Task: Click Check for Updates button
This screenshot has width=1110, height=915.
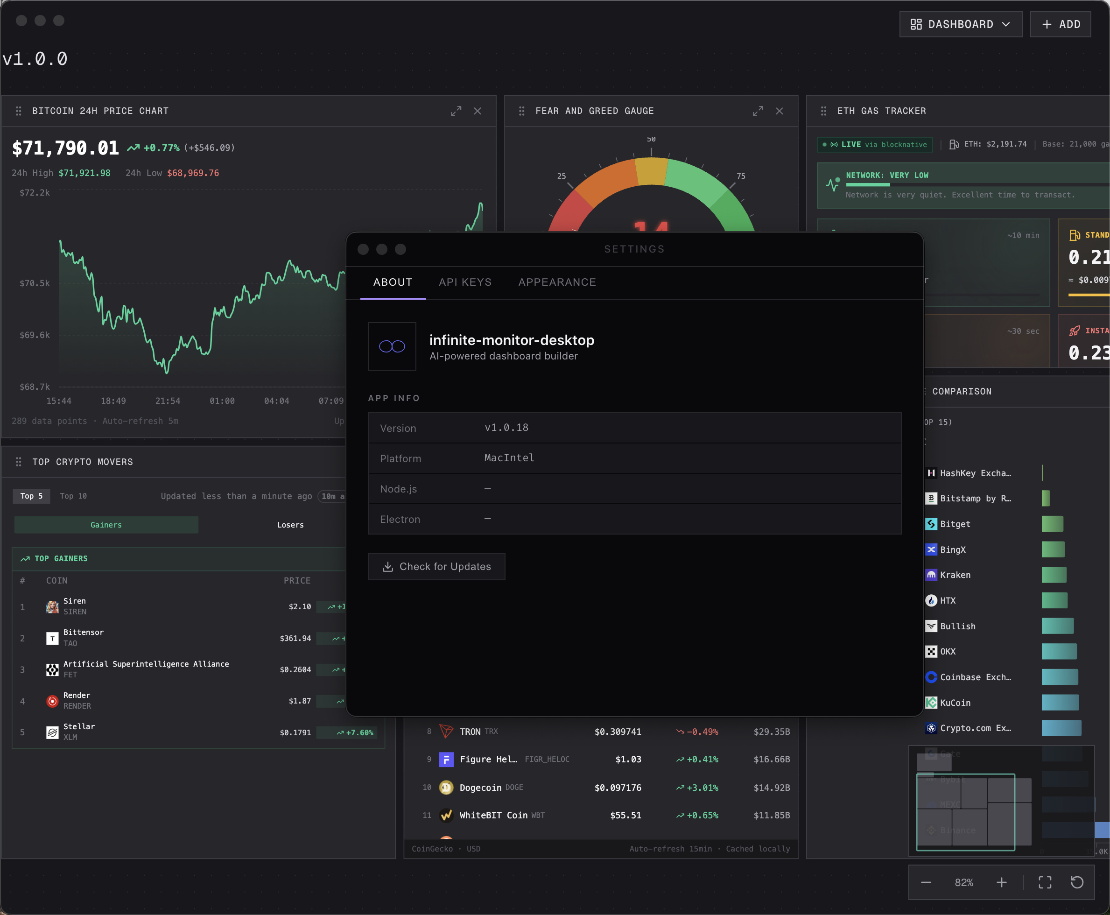Action: click(x=436, y=567)
